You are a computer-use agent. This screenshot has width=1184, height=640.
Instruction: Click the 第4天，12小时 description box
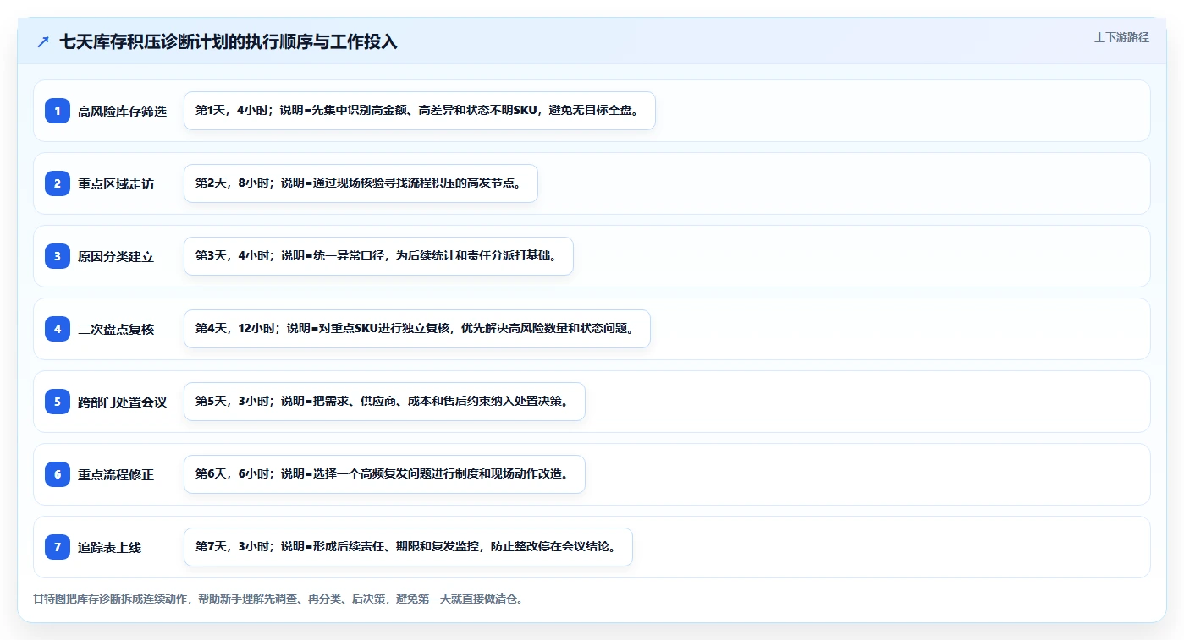pos(416,329)
